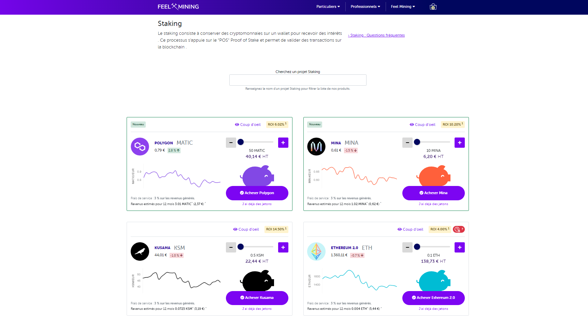Click the Feel Mining logo
588x317 pixels.
[x=178, y=6]
